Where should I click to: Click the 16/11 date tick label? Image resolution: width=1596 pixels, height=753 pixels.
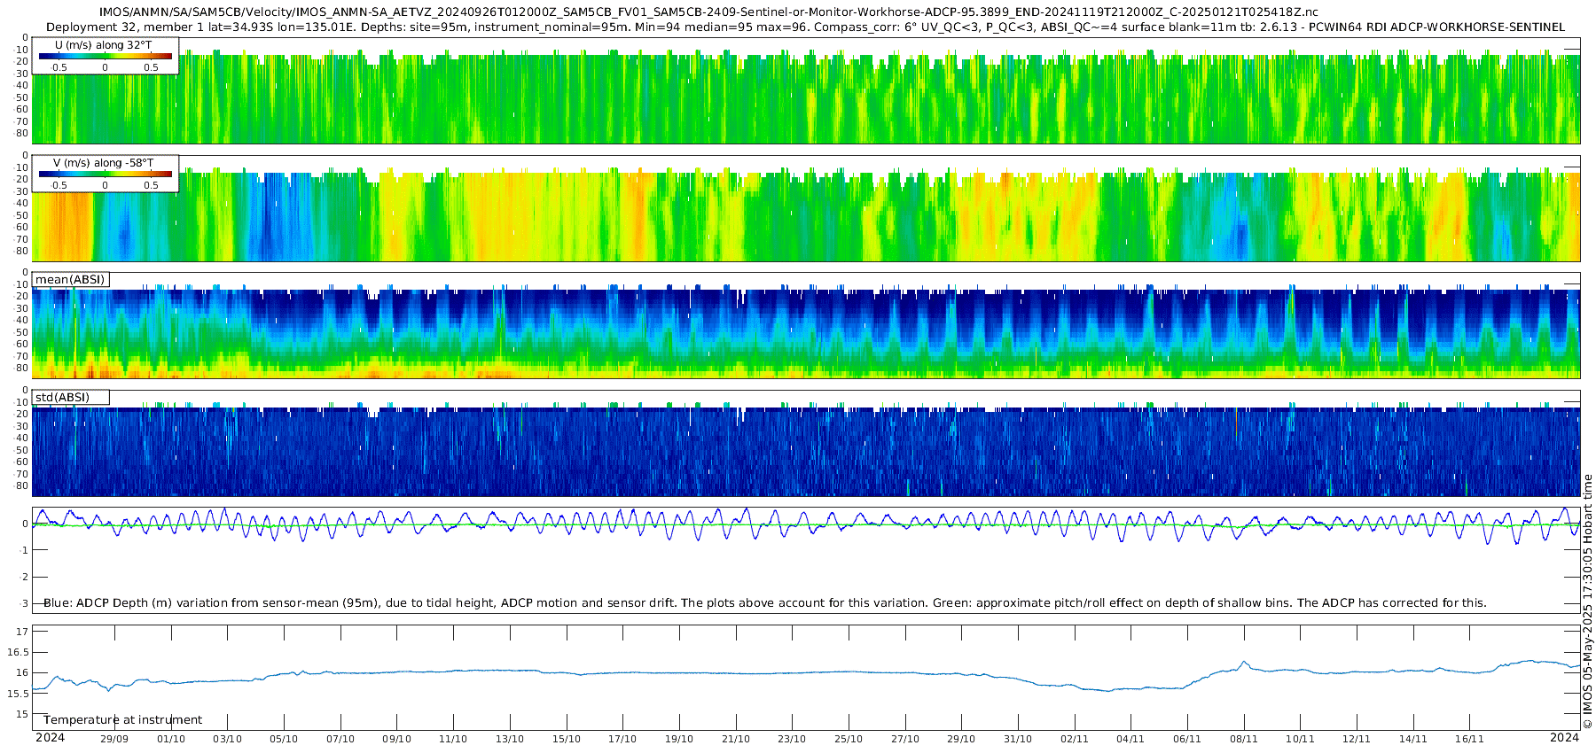(1469, 739)
